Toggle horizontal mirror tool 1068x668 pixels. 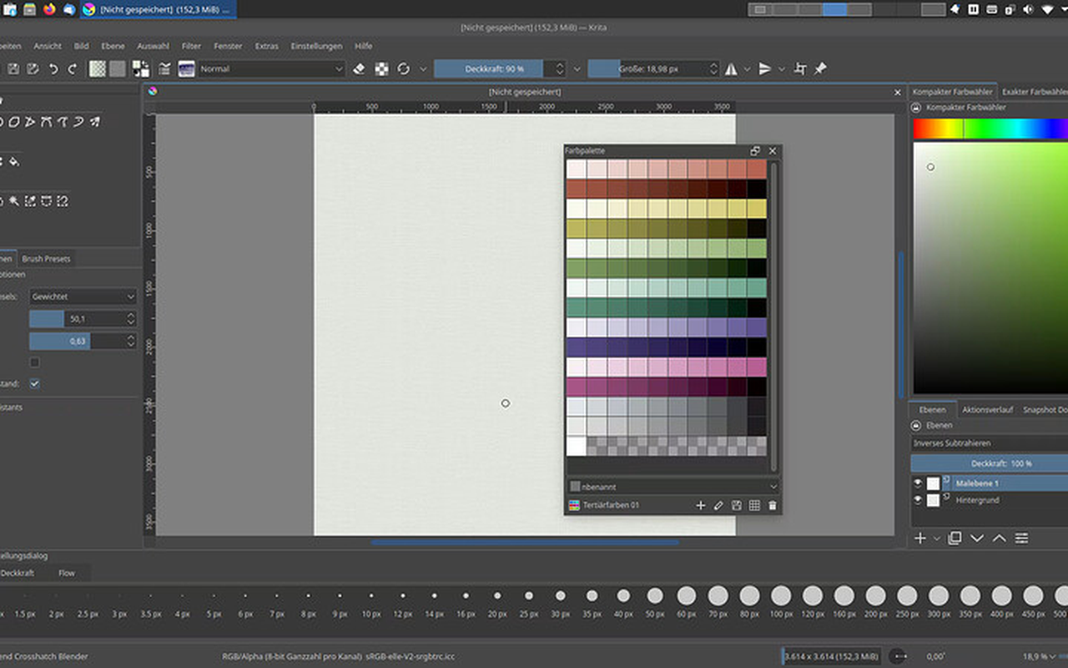click(x=731, y=69)
